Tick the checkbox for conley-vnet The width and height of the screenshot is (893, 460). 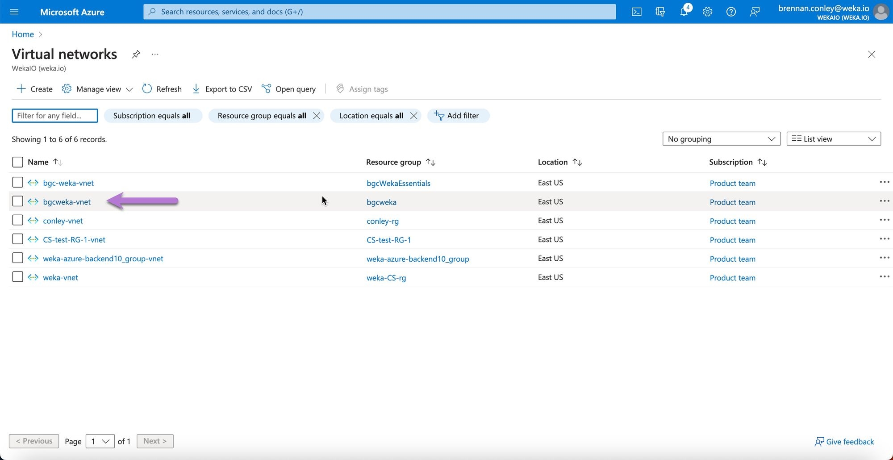17,220
